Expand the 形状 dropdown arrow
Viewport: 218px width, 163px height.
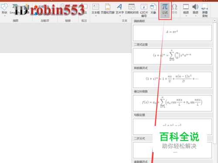coord(4,16)
